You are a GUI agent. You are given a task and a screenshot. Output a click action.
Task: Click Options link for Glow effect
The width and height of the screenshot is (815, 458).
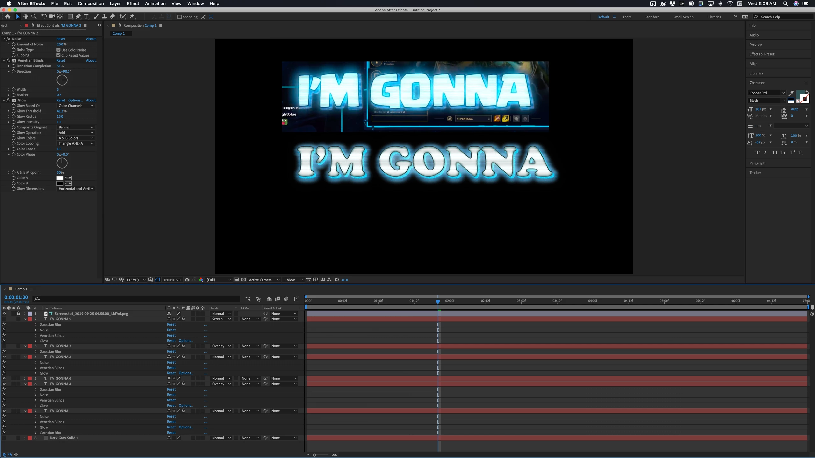(x=75, y=100)
